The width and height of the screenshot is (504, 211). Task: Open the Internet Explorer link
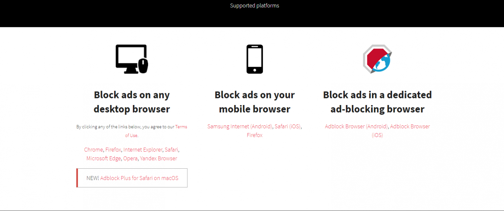point(143,150)
